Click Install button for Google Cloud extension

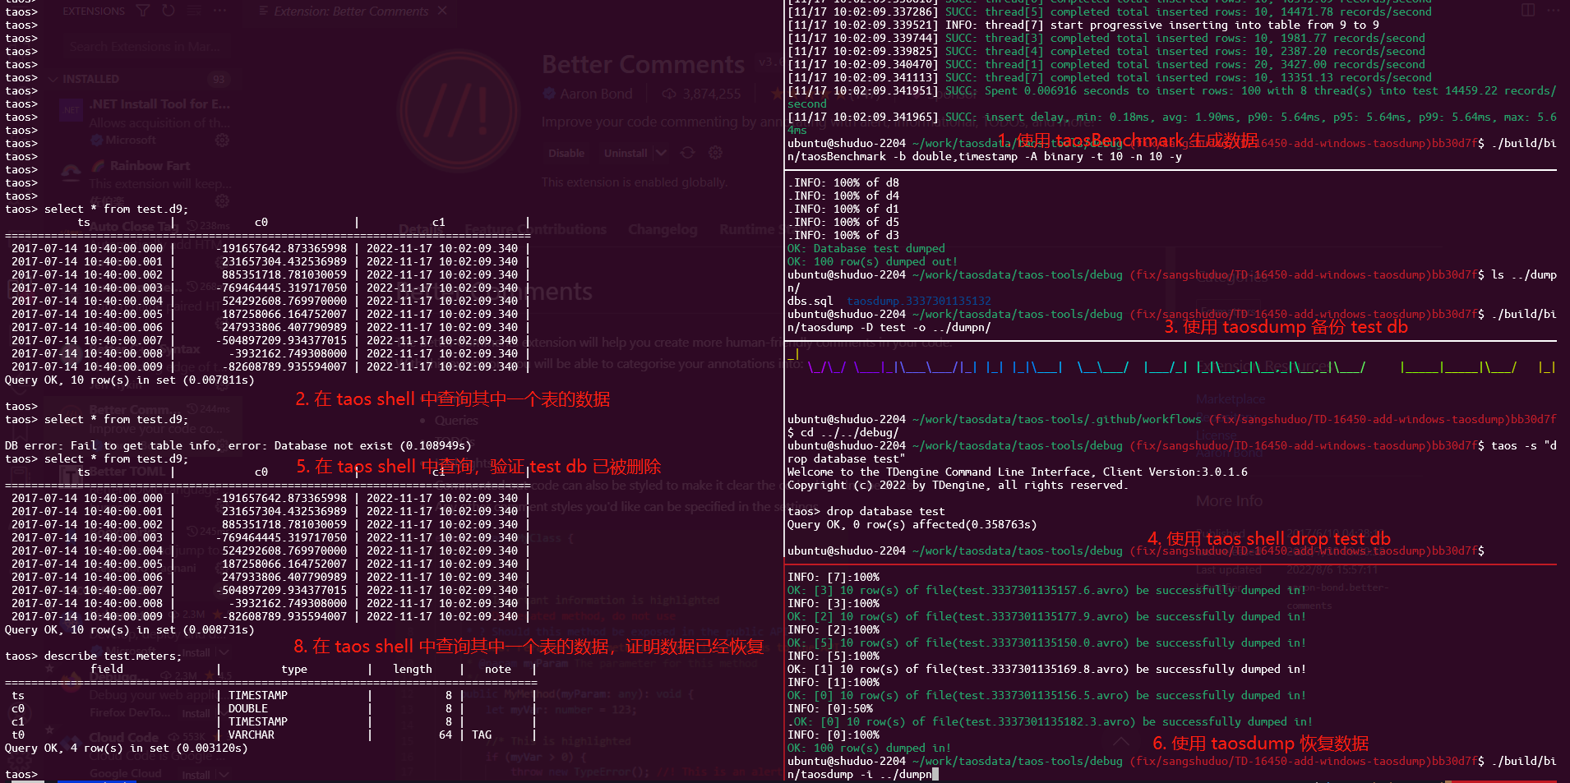[196, 775]
